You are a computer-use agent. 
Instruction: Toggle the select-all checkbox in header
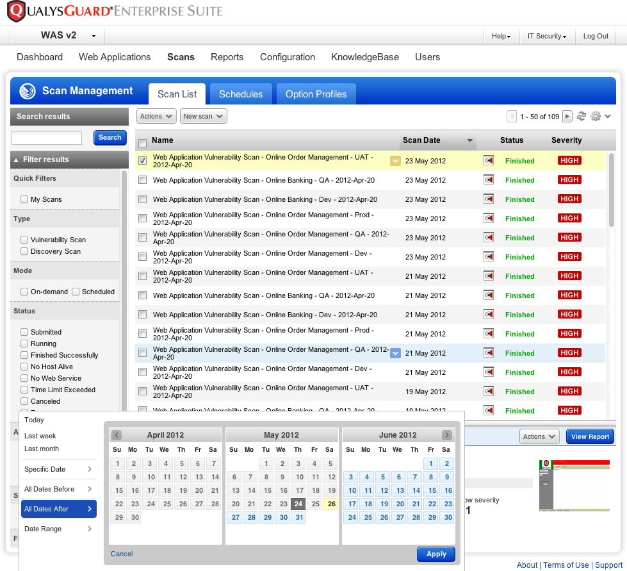coord(142,143)
